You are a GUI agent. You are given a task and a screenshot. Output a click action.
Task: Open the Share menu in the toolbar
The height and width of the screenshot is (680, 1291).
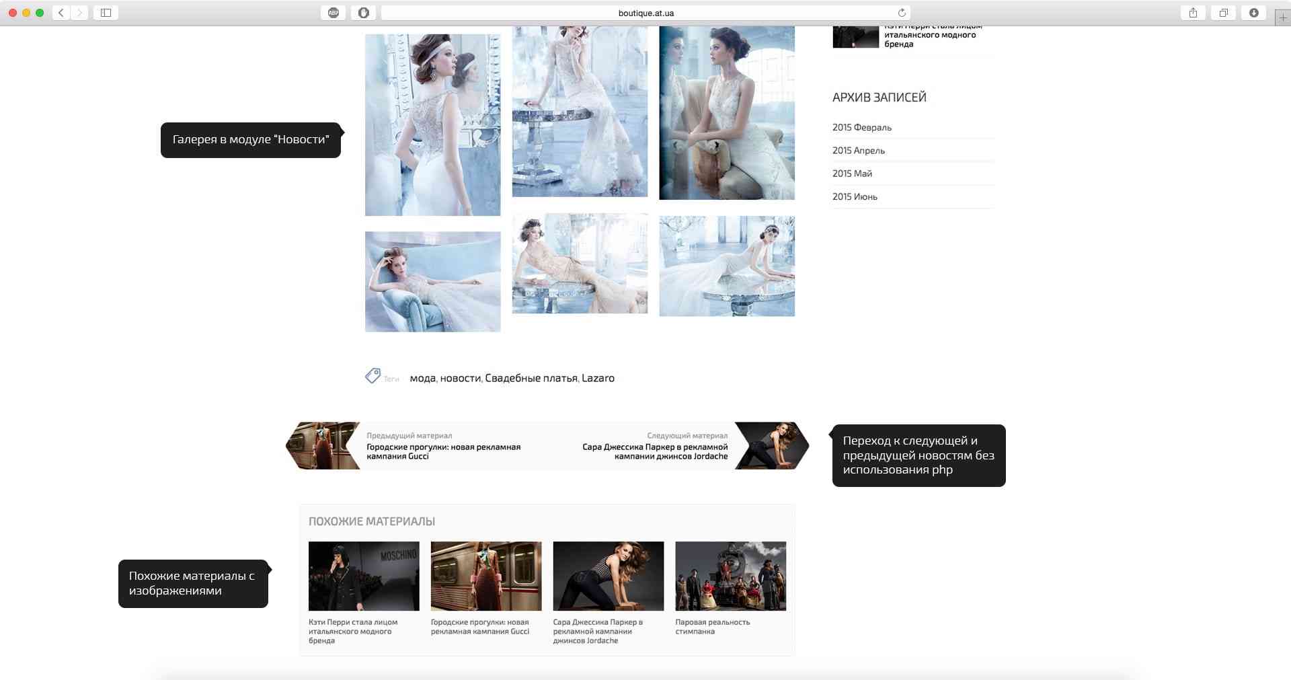(x=1193, y=13)
